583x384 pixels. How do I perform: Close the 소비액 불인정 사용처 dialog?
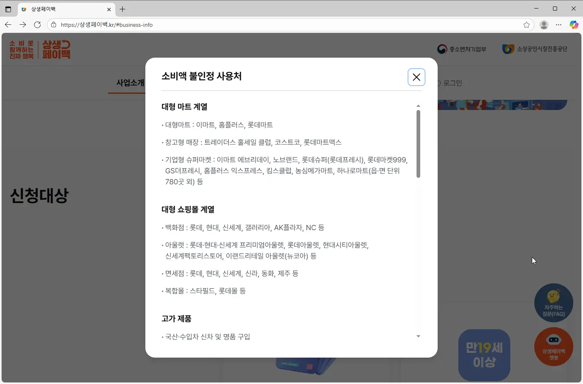[x=417, y=77]
